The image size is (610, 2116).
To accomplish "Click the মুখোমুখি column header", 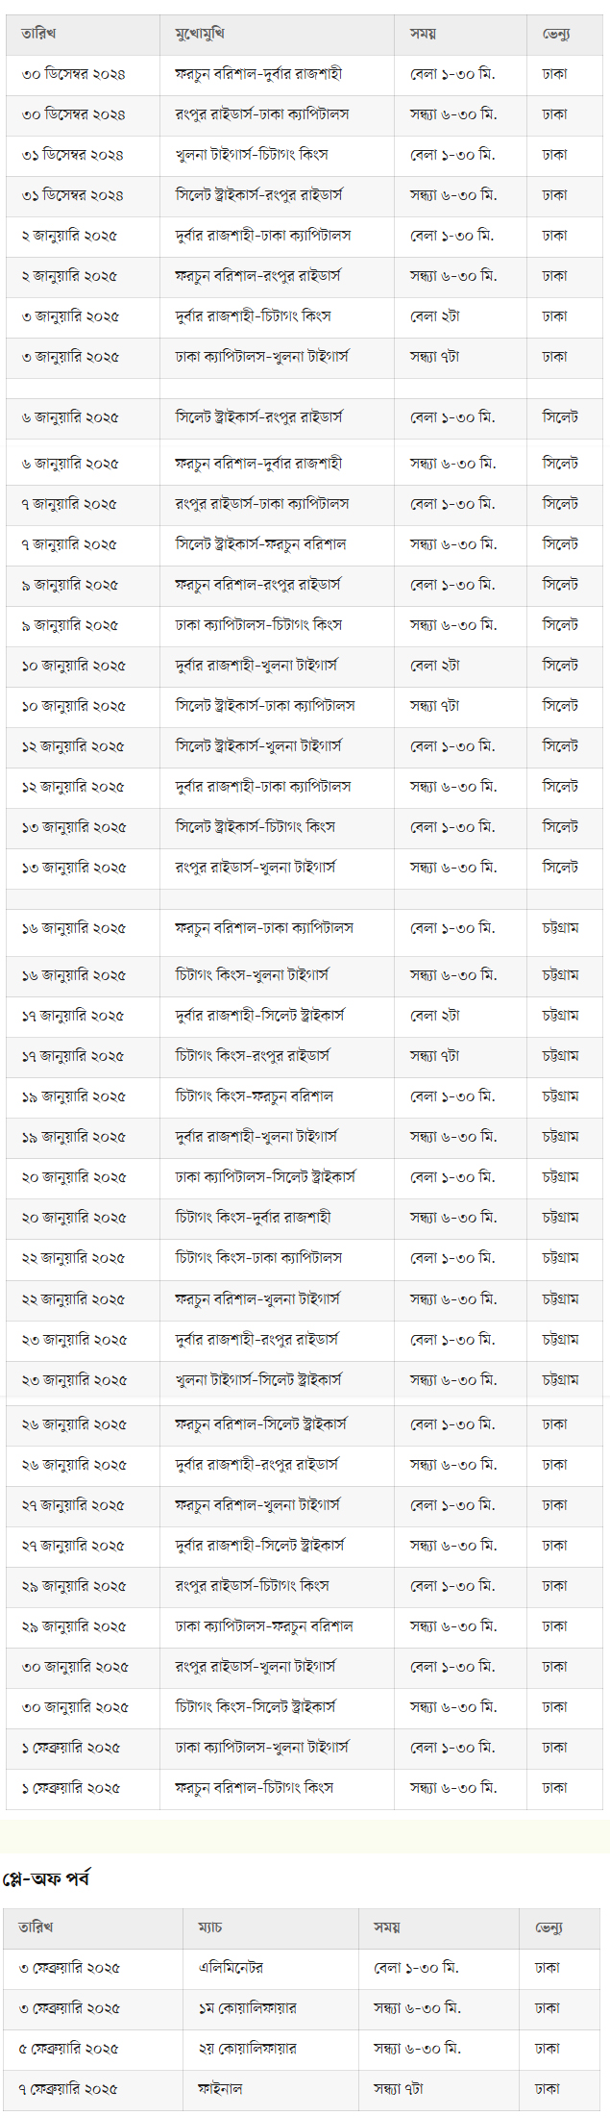I will (x=200, y=34).
